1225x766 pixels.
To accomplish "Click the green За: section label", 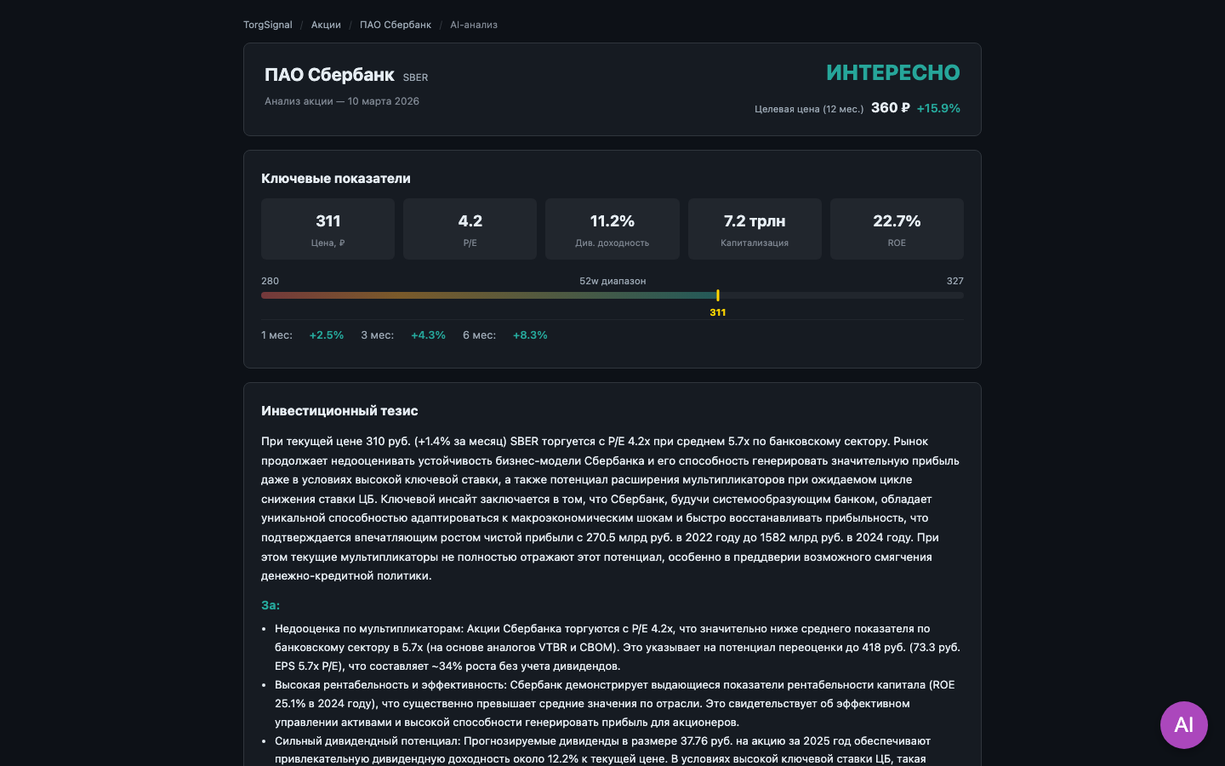I will (271, 605).
